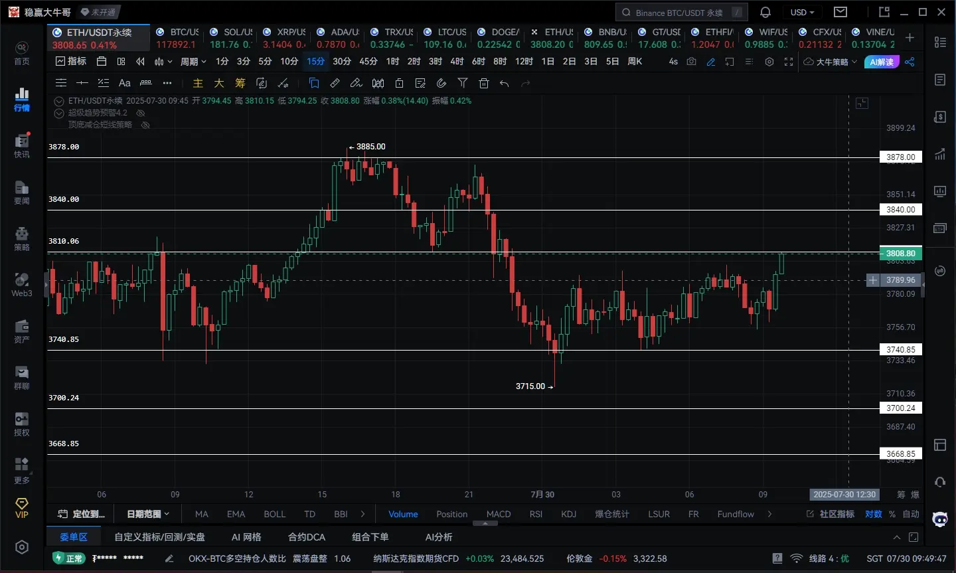Viewport: 956px width, 573px height.
Task: Take a chart screenshot with camera icon
Action: click(x=692, y=61)
